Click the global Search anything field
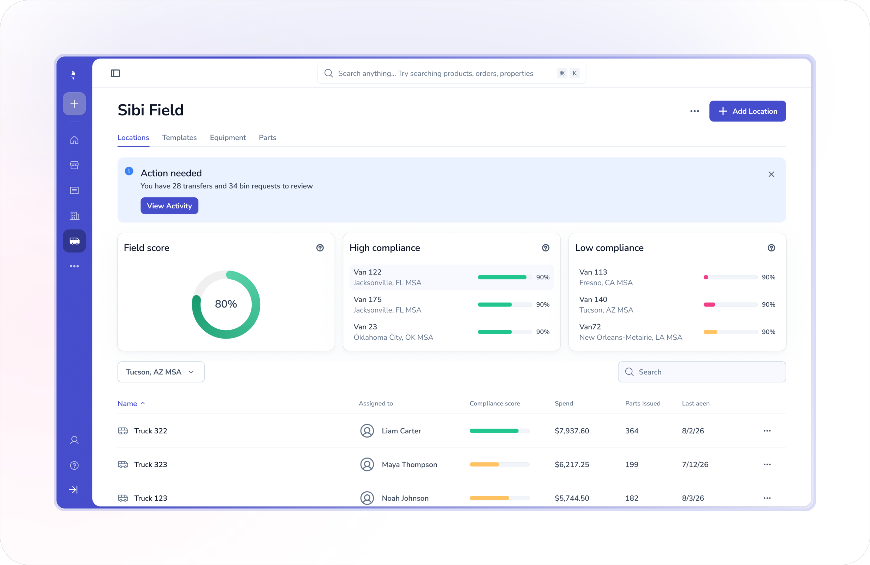This screenshot has width=870, height=565. click(452, 73)
